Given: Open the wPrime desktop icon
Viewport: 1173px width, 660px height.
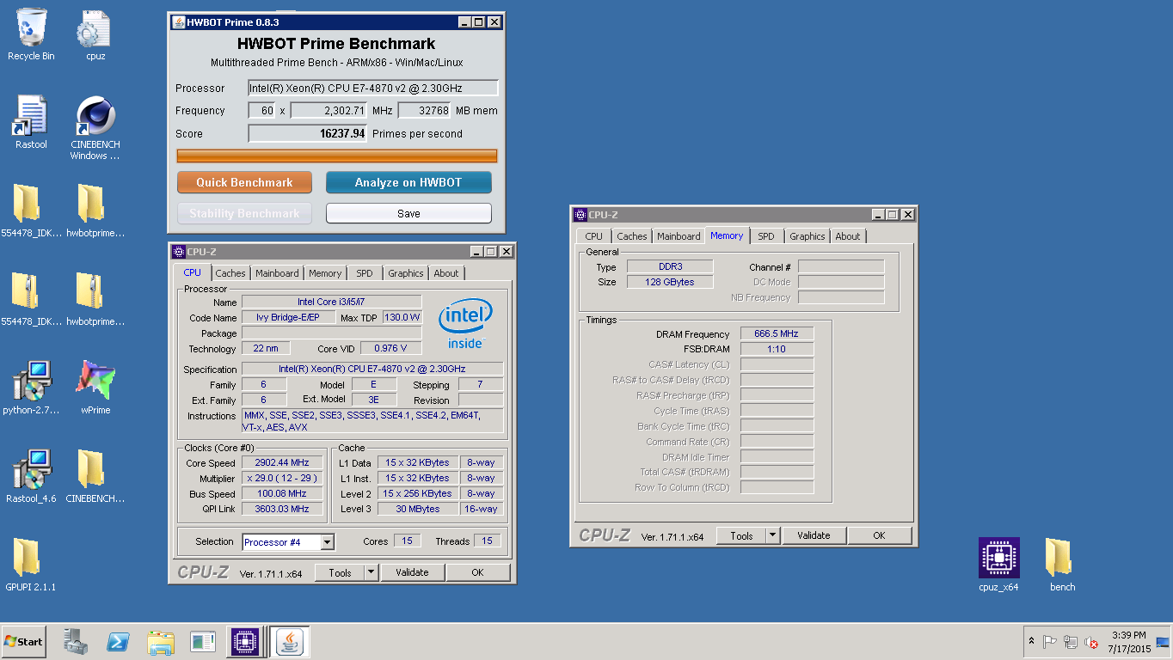Looking at the screenshot, I should (95, 388).
